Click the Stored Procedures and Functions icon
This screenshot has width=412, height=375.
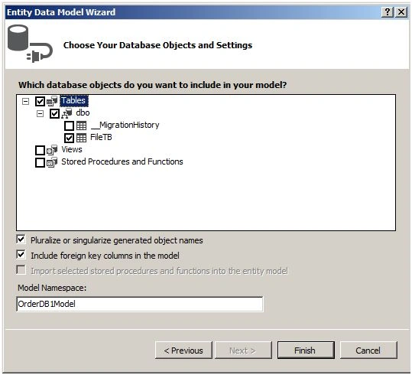52,162
